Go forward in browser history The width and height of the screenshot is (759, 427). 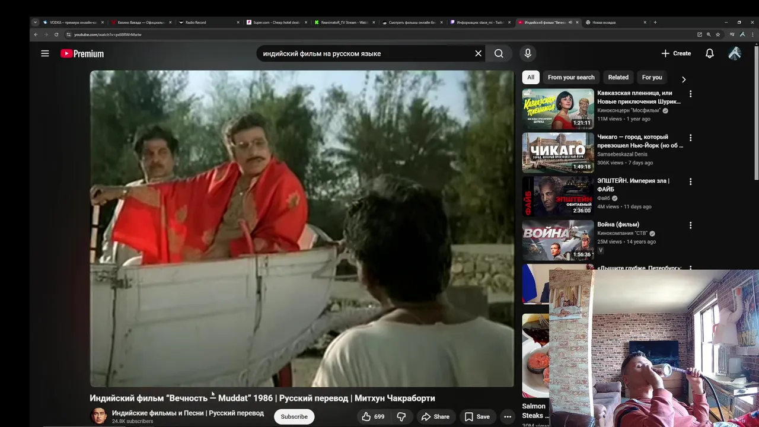pos(46,34)
